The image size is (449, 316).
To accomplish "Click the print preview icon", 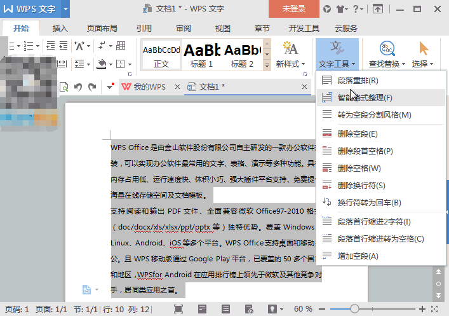I will [64, 87].
